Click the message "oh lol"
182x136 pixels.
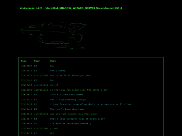click(x=54, y=85)
